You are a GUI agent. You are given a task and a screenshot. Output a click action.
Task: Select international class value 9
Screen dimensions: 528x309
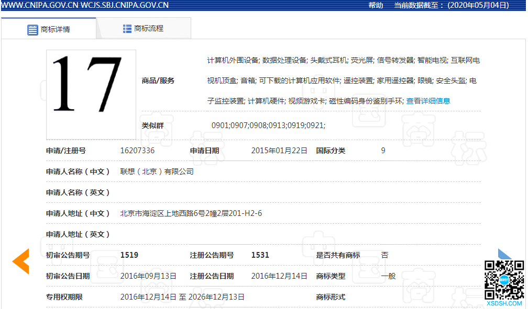tap(383, 151)
